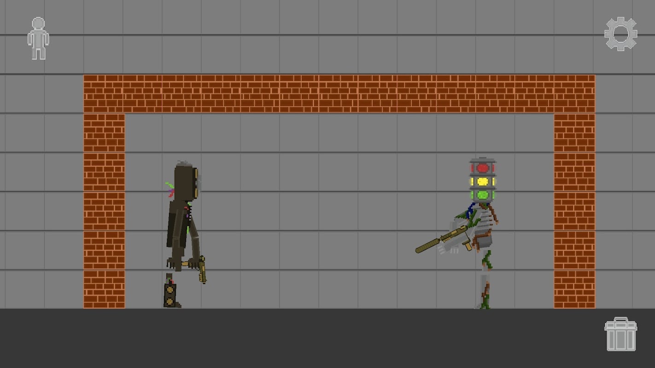The height and width of the screenshot is (368, 655).
Task: Click the green light on traffic head
Action: (x=482, y=195)
